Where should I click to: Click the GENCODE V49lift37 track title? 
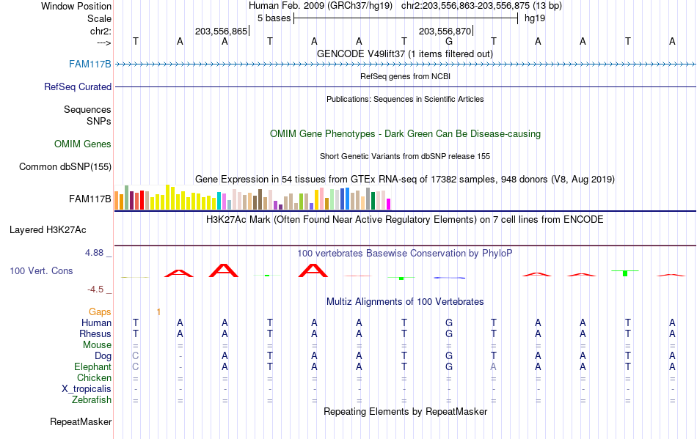coord(405,54)
